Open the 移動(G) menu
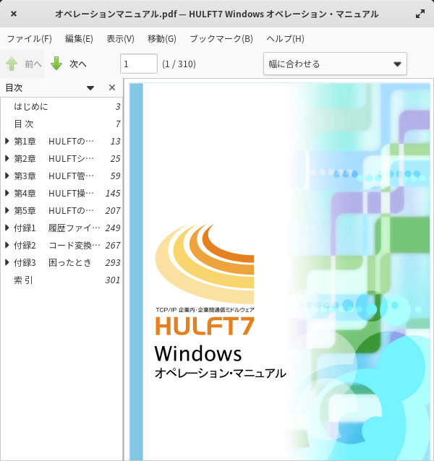The width and height of the screenshot is (434, 461). click(x=162, y=39)
